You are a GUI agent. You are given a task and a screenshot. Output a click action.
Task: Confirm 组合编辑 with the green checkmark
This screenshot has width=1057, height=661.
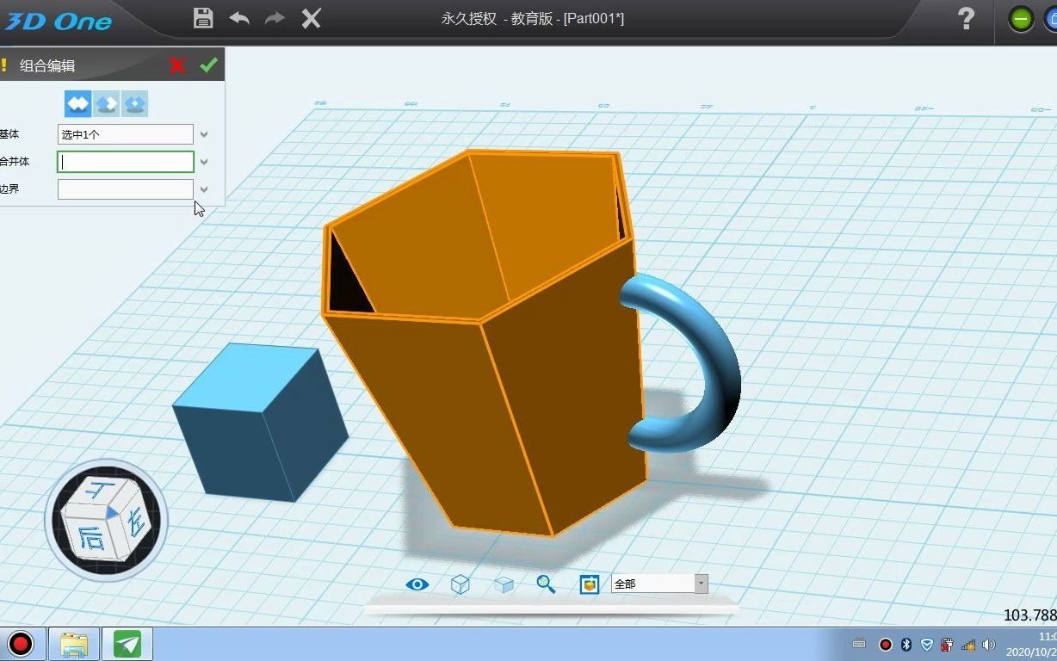208,65
